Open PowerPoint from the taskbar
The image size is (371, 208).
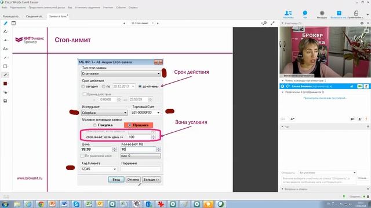[52, 204]
